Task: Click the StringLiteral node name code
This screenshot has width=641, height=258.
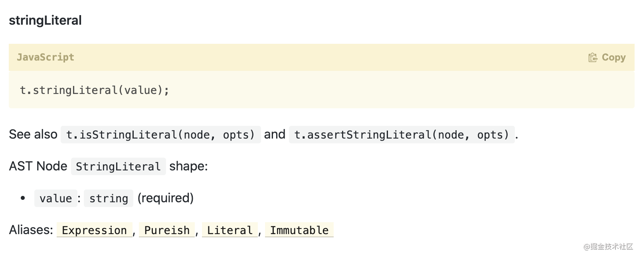Action: 118,166
